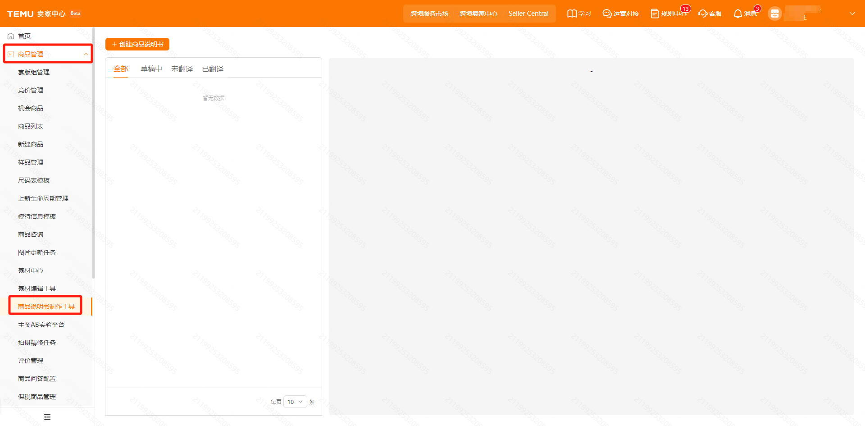865x426 pixels.
Task: Open Seller Central link
Action: (528, 14)
